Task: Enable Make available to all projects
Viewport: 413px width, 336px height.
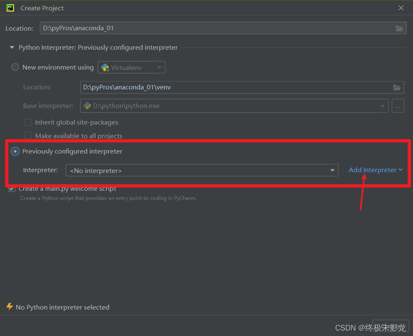Action: (x=28, y=136)
